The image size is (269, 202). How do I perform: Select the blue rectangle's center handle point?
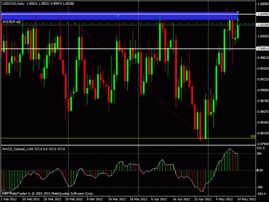[118, 16]
